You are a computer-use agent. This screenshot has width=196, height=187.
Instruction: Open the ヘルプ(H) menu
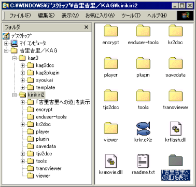pyautogui.click(x=157, y=16)
